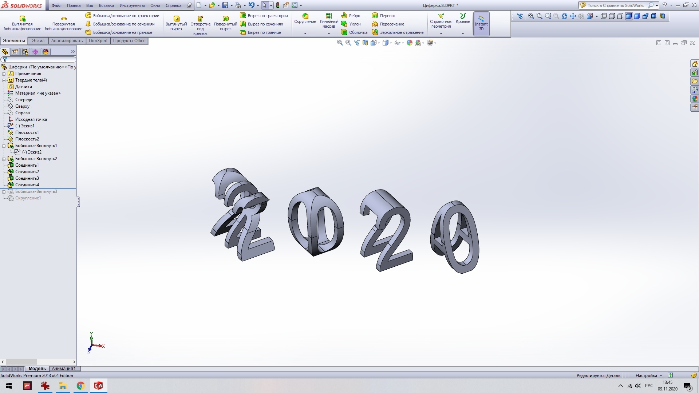
Task: Open the Скругление dropdown arrow
Action: coord(305,33)
